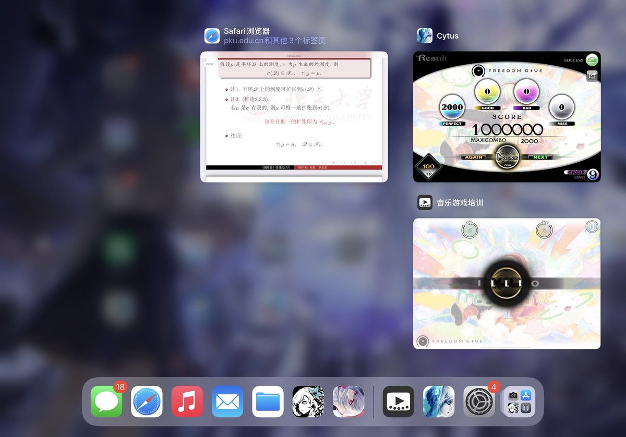626x437 pixels.
Task: Tap grey MISS orb in Cytus
Action: [562, 108]
